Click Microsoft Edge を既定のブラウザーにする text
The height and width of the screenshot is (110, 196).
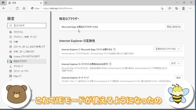(80, 27)
